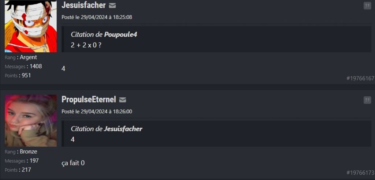The image size is (375, 180).
Task: Click the envelope icon beside Jesuisfacher
Action: click(x=112, y=5)
